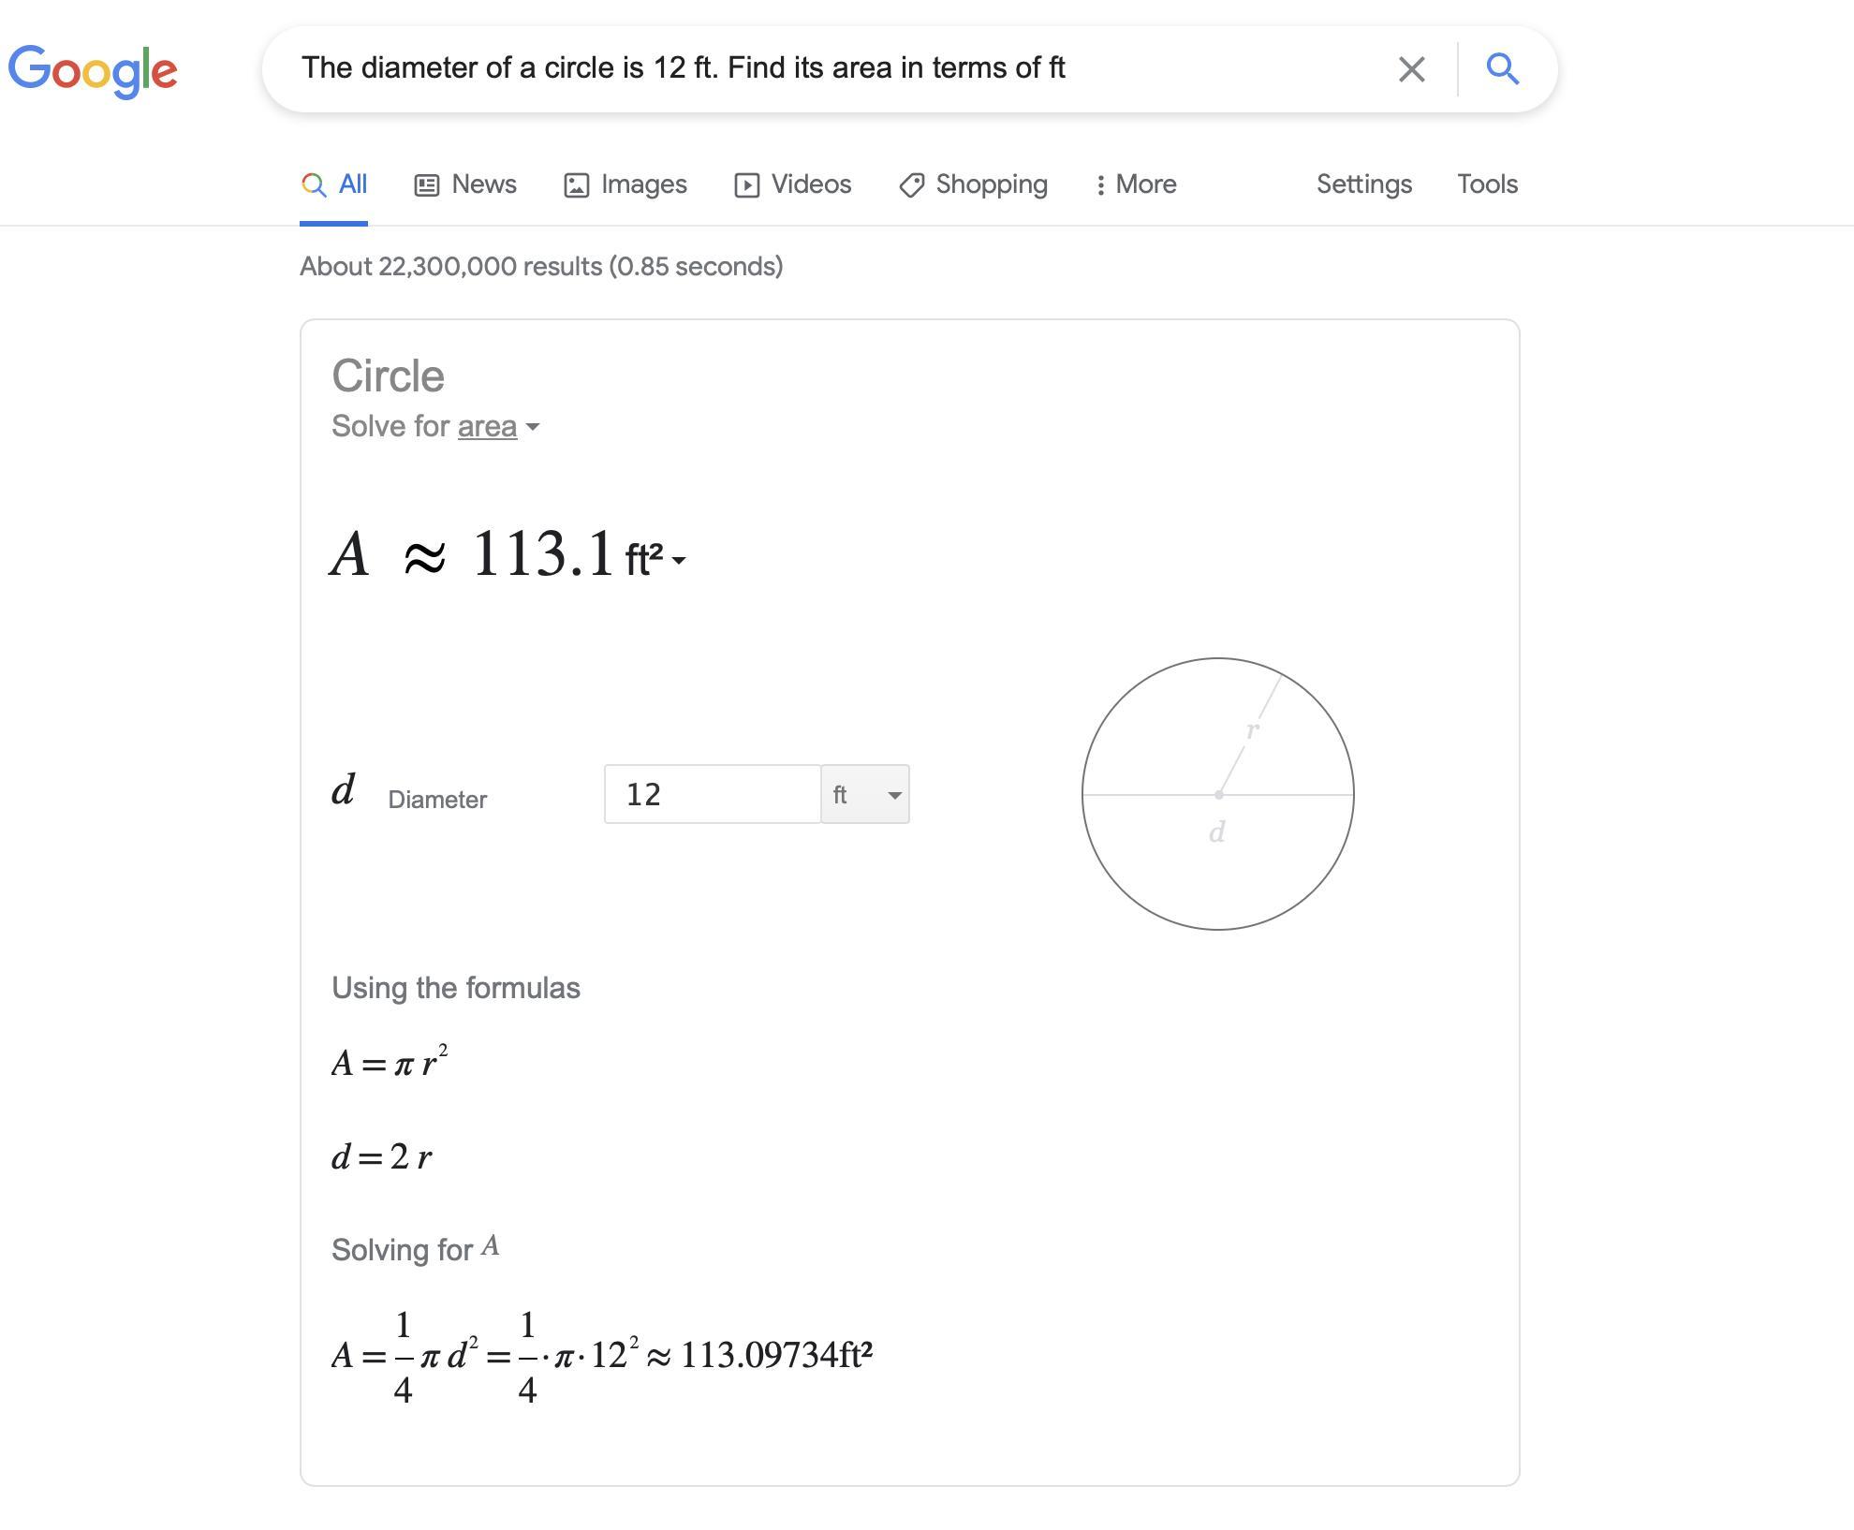Click the Shopping tag icon
The image size is (1854, 1530).
[912, 185]
